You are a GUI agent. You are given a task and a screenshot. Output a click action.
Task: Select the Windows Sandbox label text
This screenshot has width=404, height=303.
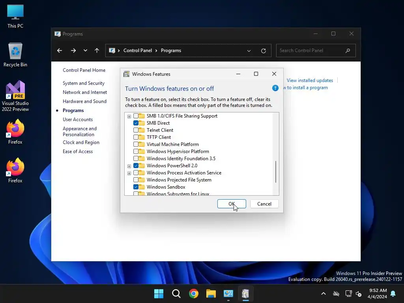pos(166,187)
